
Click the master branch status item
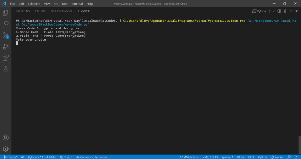[x=10, y=157]
